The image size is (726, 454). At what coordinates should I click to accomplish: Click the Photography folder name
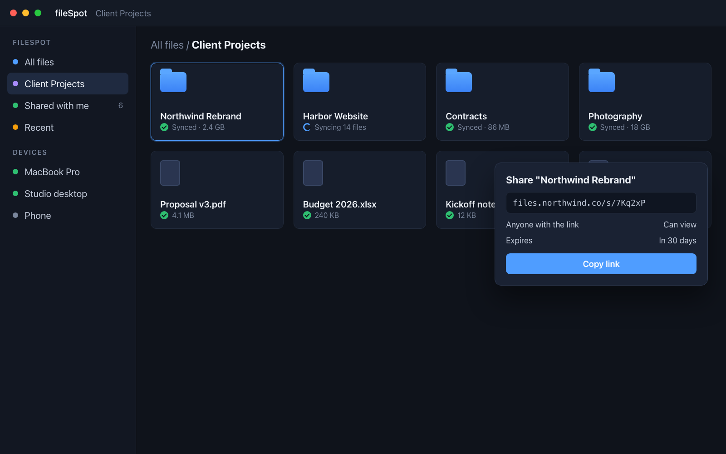click(615, 116)
